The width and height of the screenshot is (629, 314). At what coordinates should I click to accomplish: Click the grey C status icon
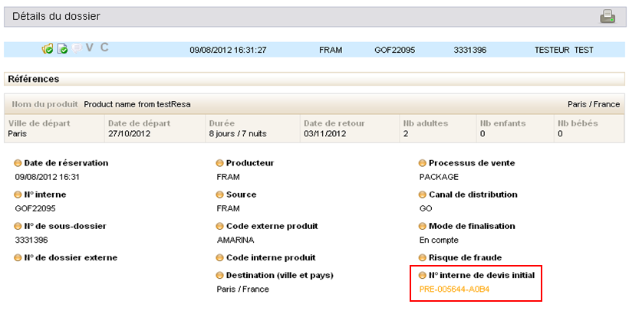click(104, 48)
